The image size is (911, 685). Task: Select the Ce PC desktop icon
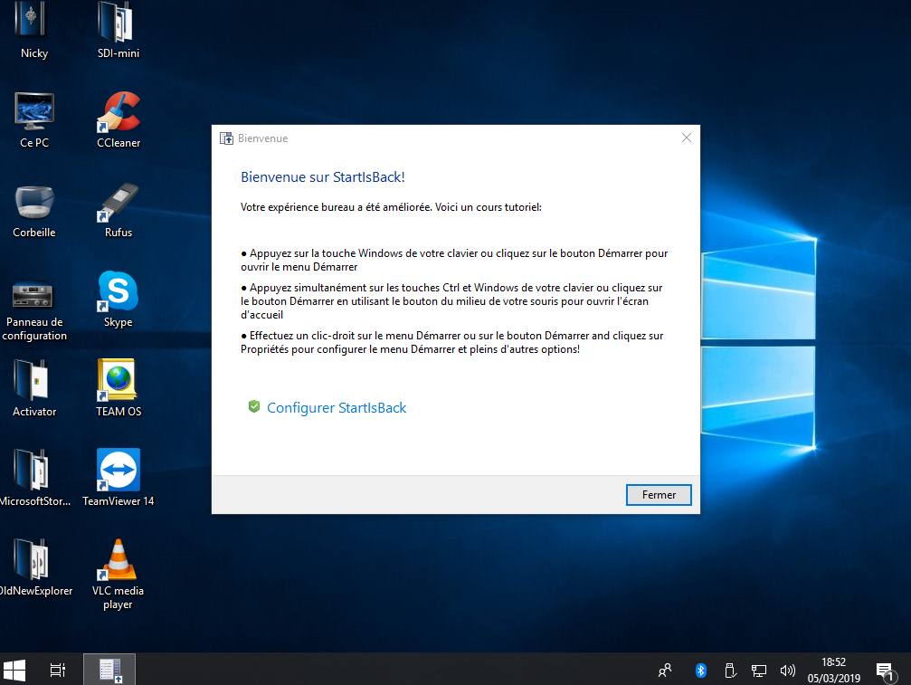tap(33, 119)
